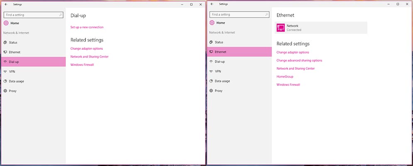Open Proxy label in left window sidebar

pos(12,91)
